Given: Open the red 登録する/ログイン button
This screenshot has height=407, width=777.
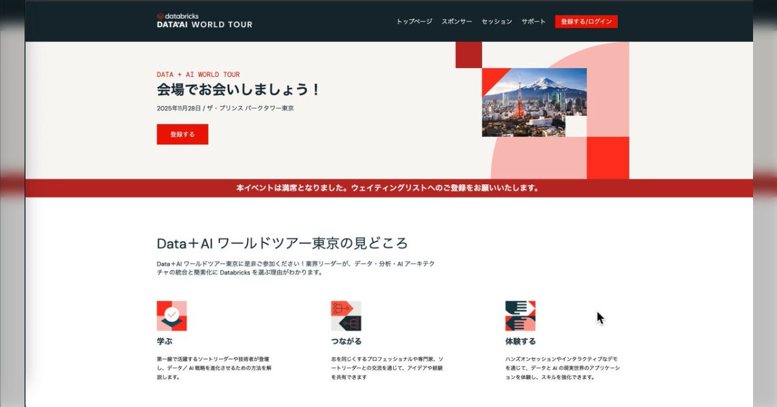Looking at the screenshot, I should tap(587, 21).
